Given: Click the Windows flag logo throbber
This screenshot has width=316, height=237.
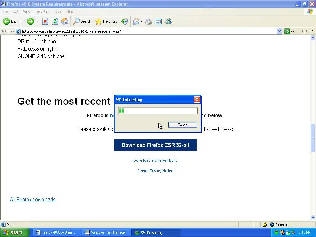Looking at the screenshot, I should pos(310,11).
